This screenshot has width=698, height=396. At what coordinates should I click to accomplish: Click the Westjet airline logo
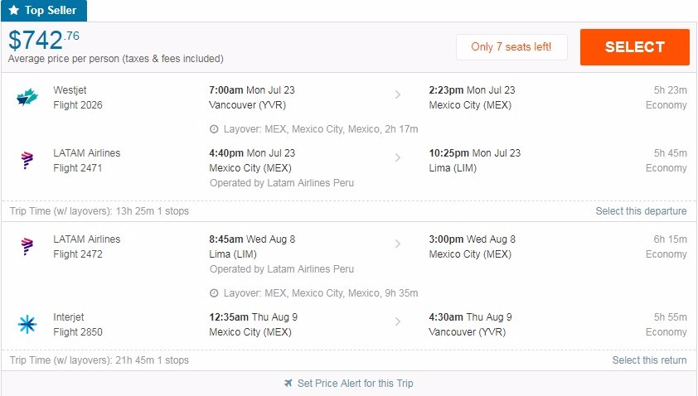coord(27,98)
